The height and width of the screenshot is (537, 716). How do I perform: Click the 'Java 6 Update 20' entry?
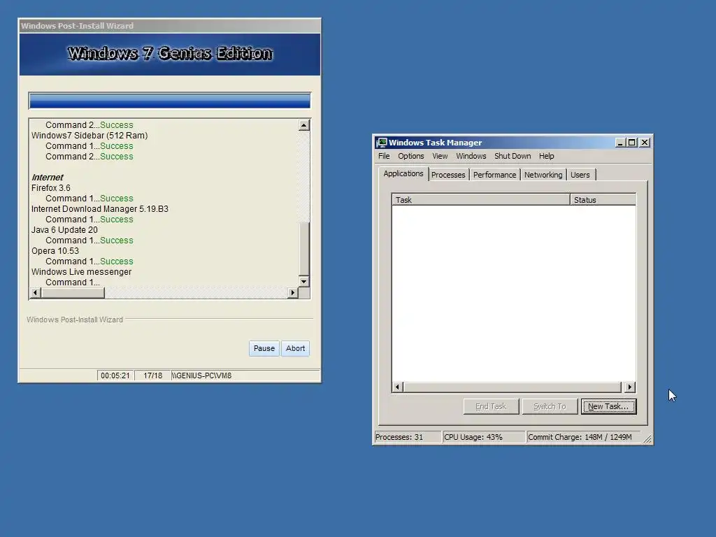click(64, 229)
